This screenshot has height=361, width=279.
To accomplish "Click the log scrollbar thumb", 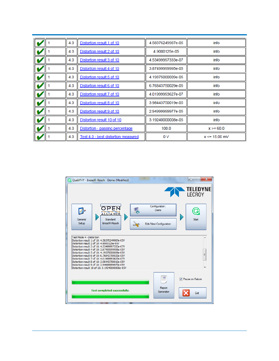I will (205, 254).
